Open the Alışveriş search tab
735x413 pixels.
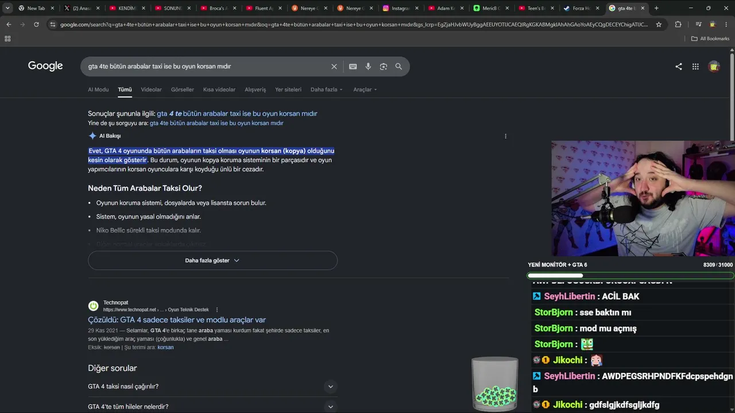[x=256, y=89]
